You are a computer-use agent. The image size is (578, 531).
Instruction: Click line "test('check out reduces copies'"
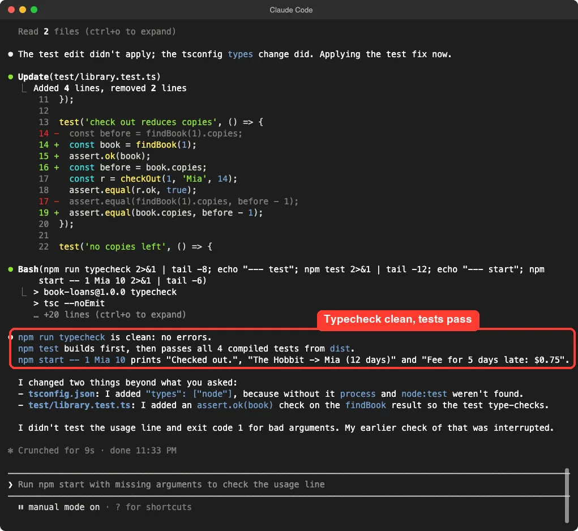pyautogui.click(x=161, y=122)
